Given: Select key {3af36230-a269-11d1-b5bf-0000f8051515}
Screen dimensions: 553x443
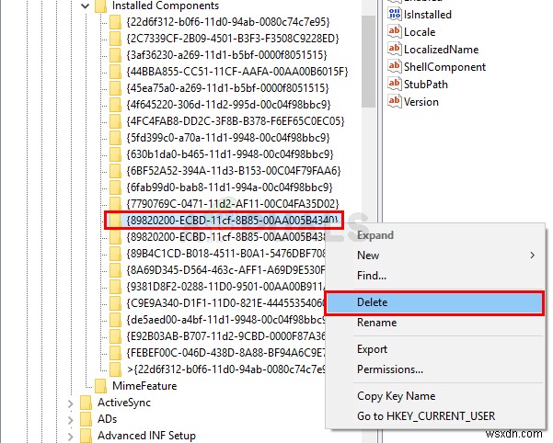Looking at the screenshot, I should [226, 55].
